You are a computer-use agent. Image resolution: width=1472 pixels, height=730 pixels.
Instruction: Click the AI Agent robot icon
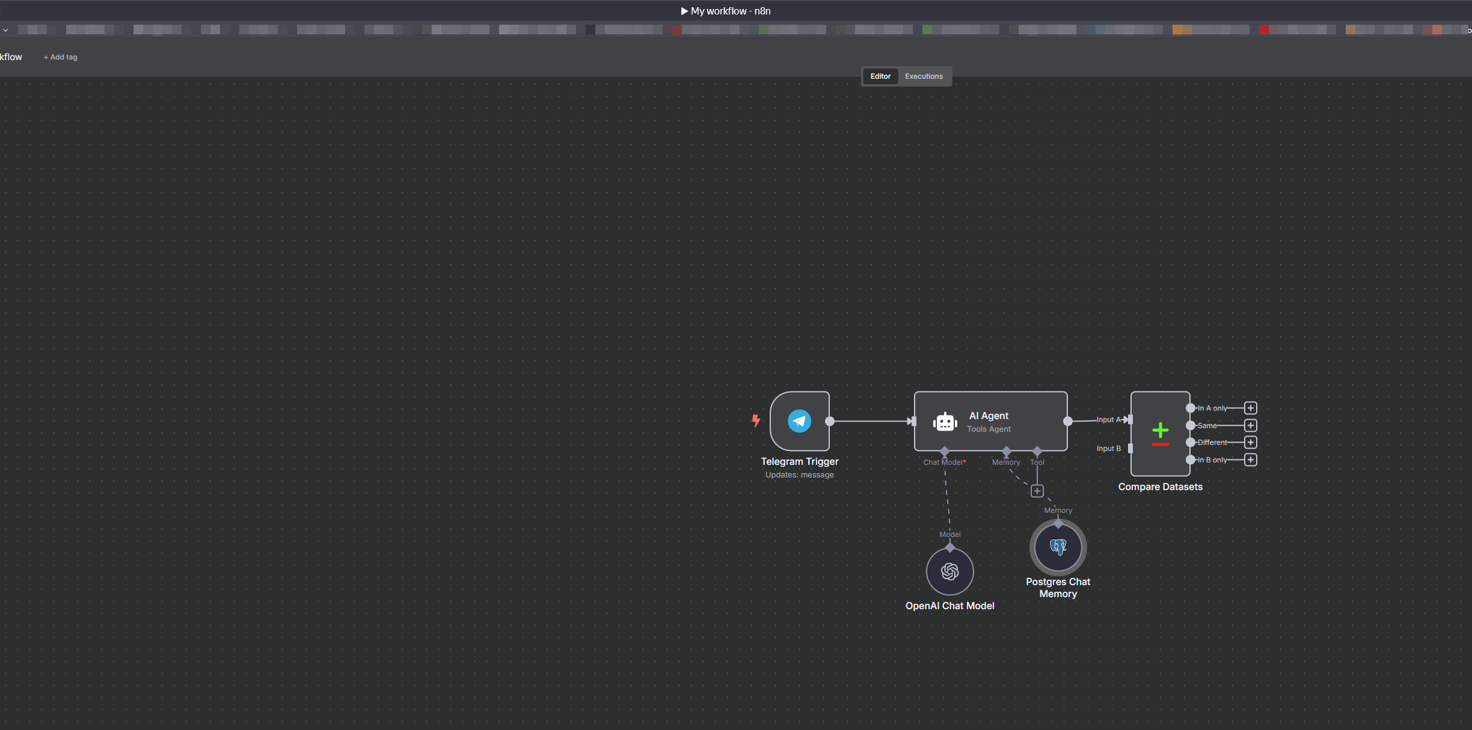[945, 422]
